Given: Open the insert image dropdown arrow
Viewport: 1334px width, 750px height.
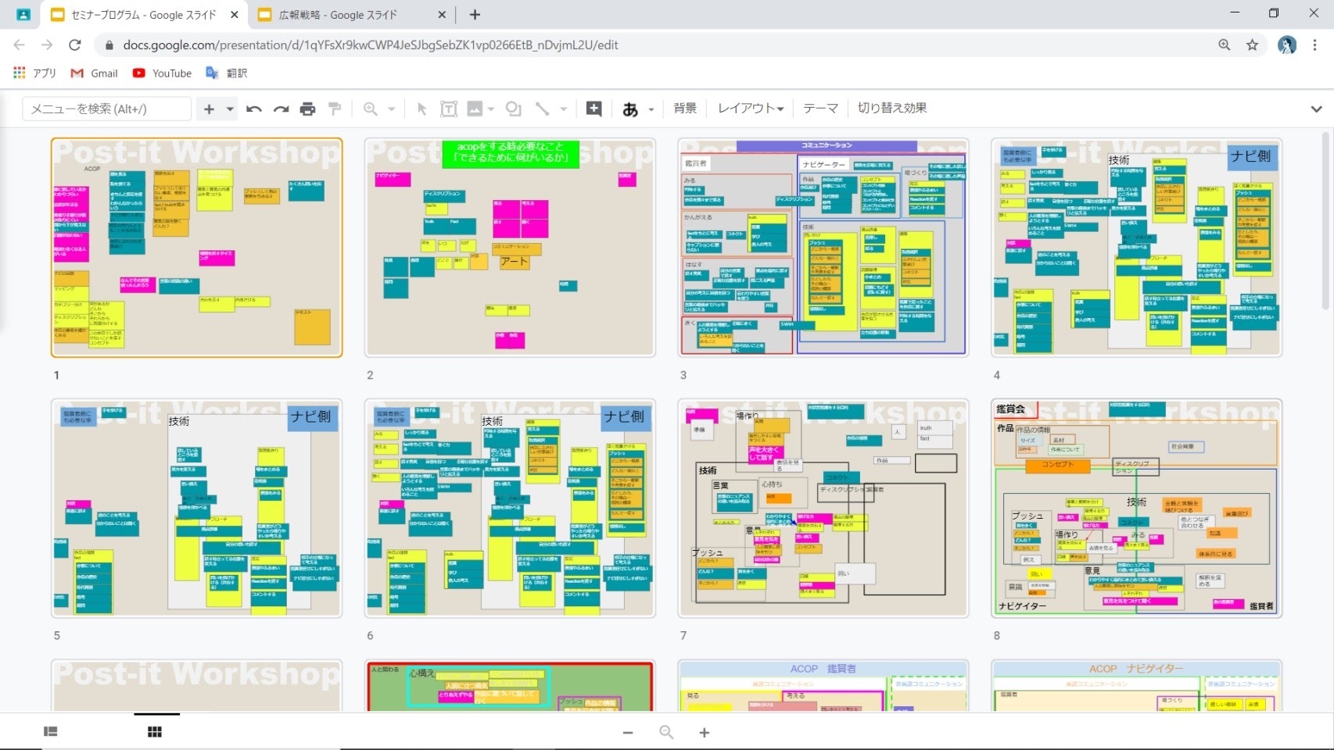Looking at the screenshot, I should coord(491,109).
